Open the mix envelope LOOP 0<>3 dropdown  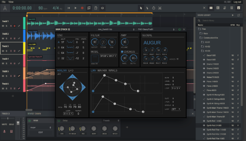click(68, 114)
